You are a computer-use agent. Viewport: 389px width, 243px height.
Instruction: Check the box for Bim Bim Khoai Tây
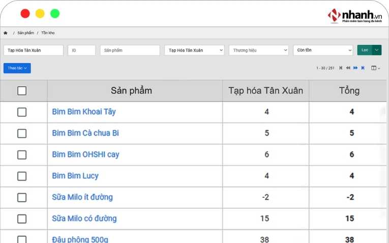tap(22, 112)
